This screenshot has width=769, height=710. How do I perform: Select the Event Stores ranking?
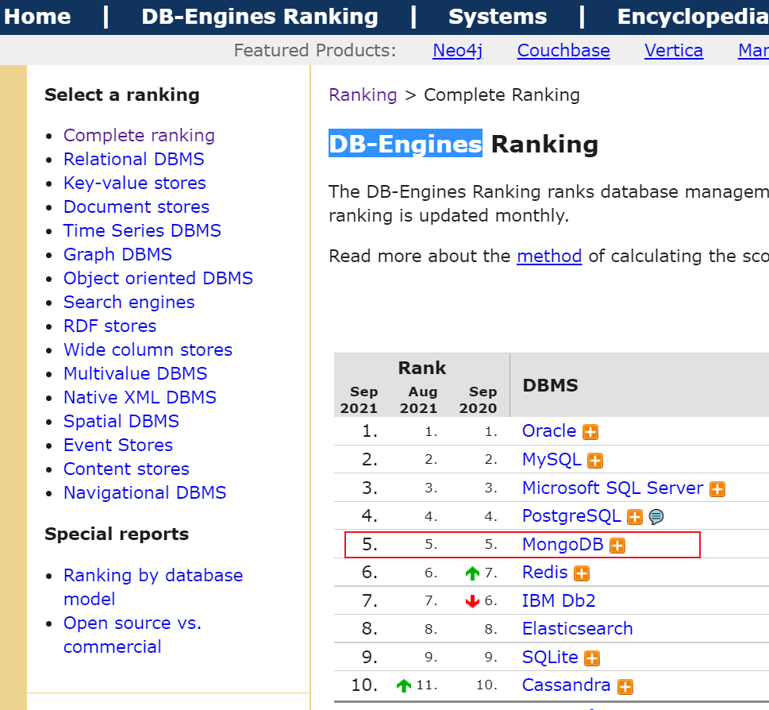point(118,445)
